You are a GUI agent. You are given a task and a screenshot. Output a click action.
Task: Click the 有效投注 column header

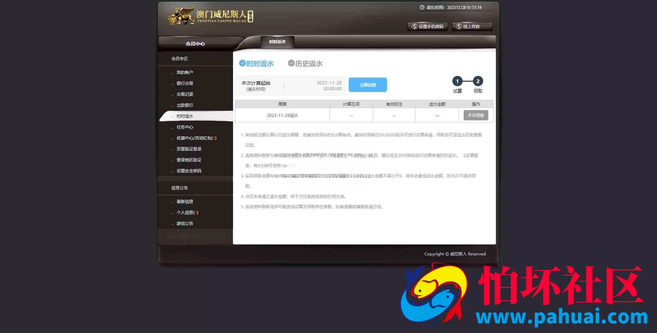click(394, 104)
